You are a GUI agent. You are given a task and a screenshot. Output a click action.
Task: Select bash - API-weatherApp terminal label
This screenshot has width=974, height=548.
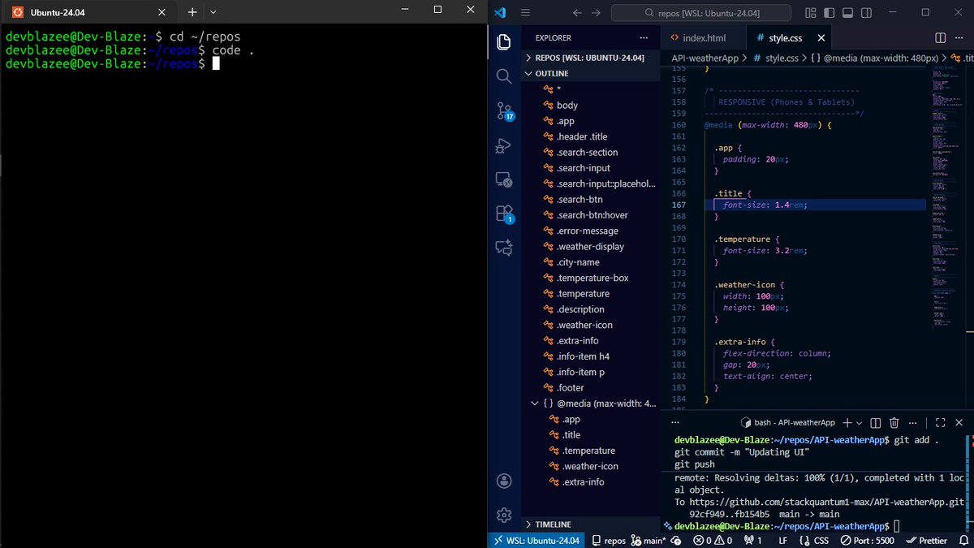[788, 422]
